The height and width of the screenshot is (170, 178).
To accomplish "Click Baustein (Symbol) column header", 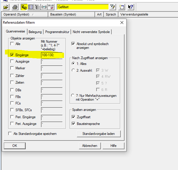I will pos(72,14).
